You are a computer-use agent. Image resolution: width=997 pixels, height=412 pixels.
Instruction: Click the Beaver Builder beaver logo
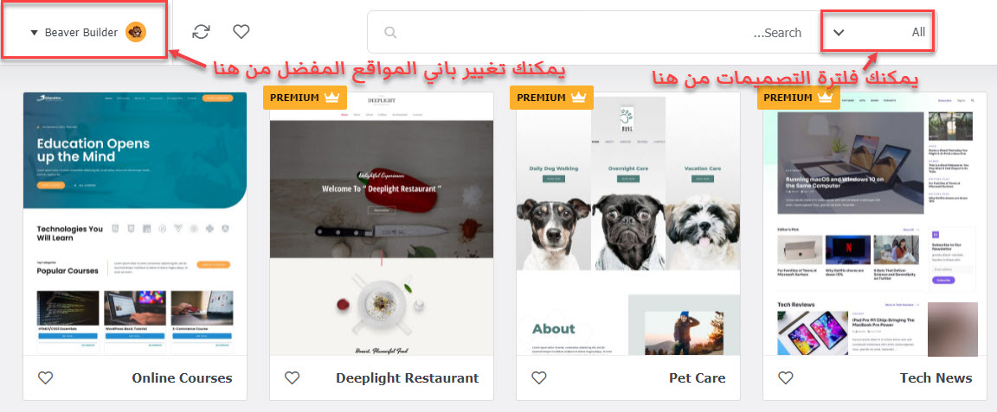coord(135,32)
